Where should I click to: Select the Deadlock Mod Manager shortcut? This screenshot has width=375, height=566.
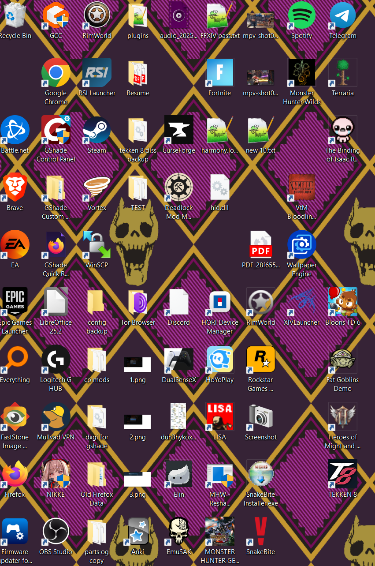click(x=179, y=187)
